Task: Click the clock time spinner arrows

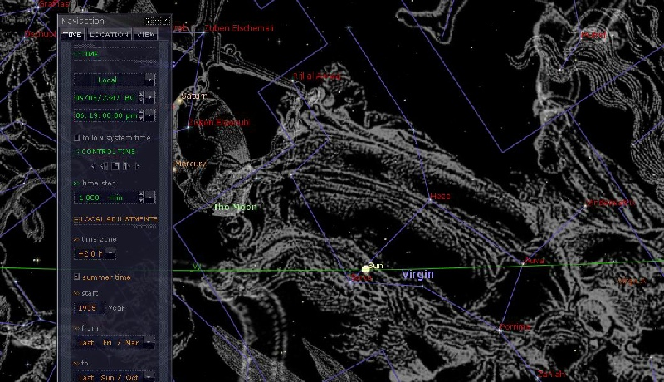Action: pos(141,115)
